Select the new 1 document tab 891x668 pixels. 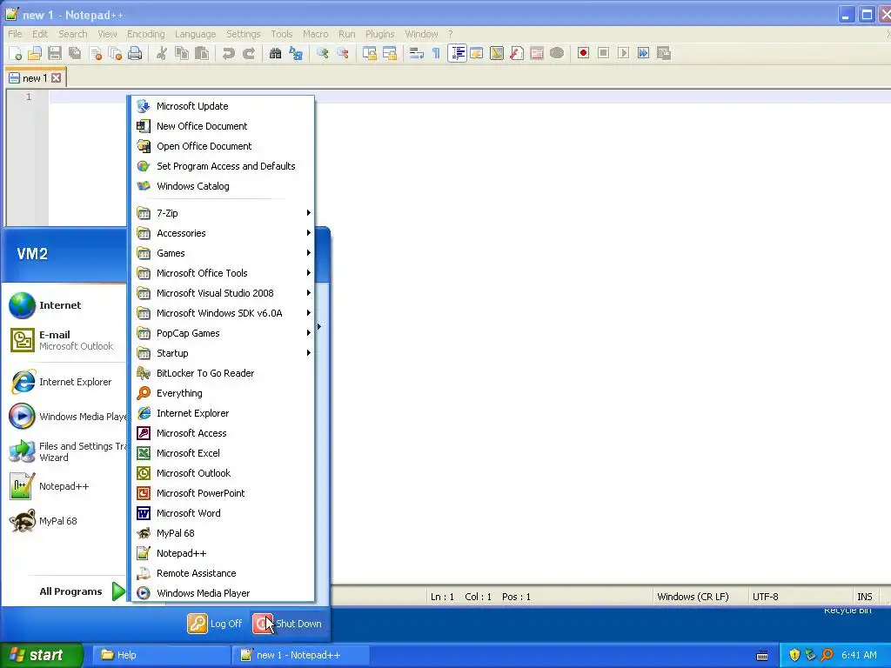(35, 77)
